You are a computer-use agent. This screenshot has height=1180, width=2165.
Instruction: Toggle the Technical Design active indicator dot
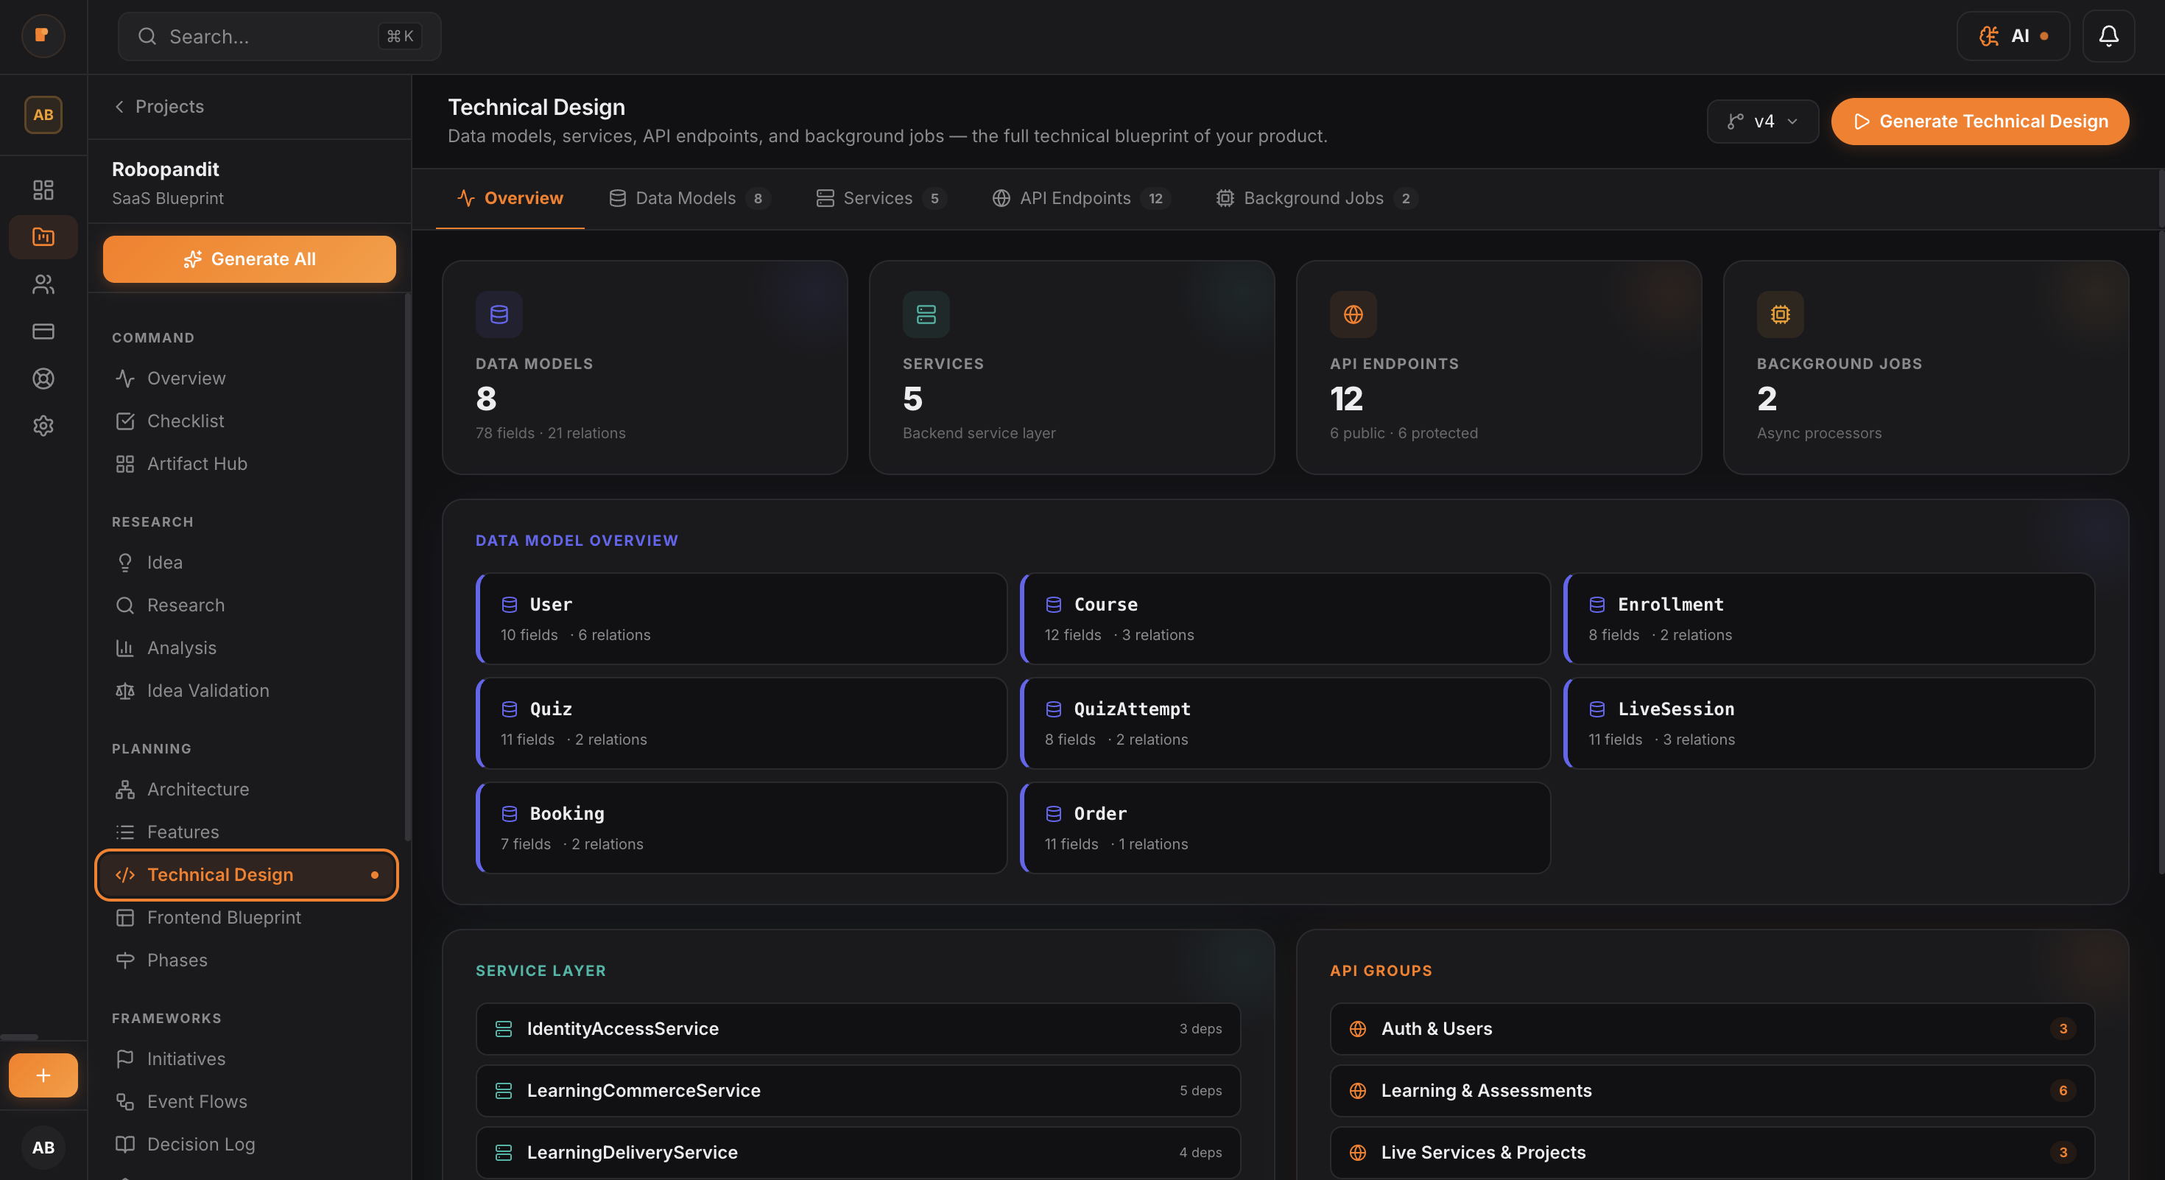pyautogui.click(x=376, y=875)
